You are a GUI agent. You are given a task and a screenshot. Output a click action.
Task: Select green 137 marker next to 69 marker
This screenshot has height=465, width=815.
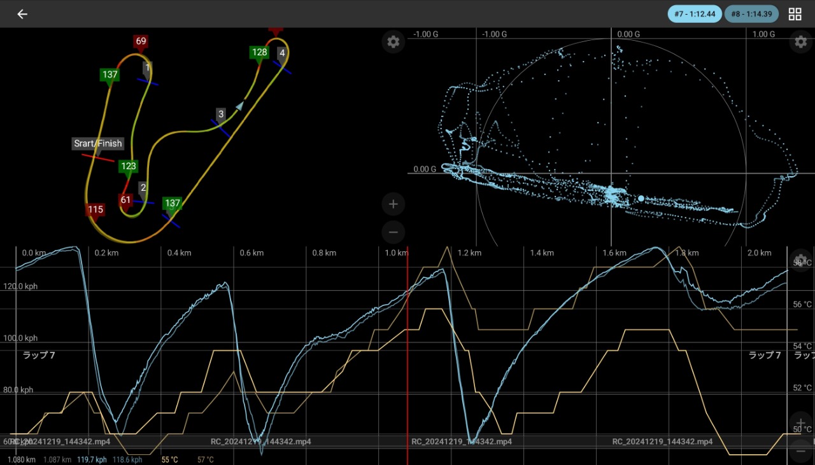[x=110, y=76]
